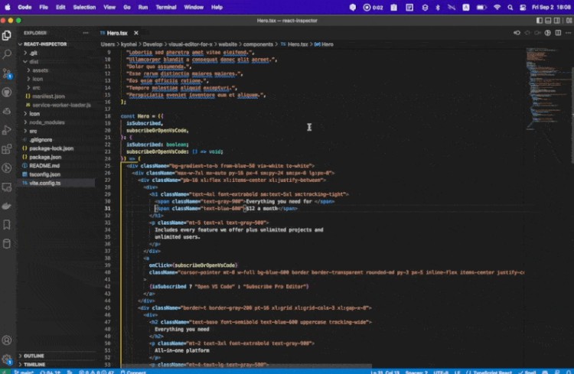
Task: Open the Source Control view
Action: (x=7, y=73)
